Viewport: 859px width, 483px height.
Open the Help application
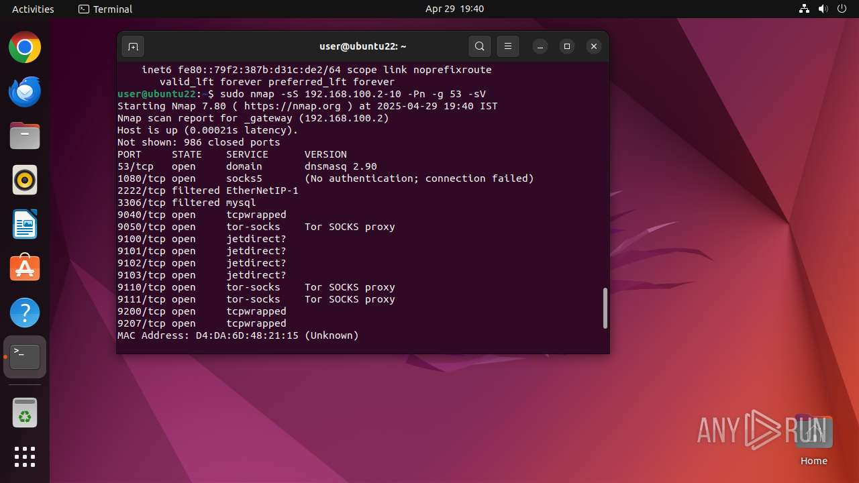[x=25, y=313]
